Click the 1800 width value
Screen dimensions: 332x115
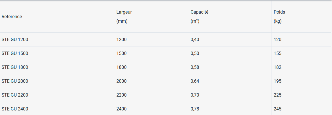tap(121, 67)
